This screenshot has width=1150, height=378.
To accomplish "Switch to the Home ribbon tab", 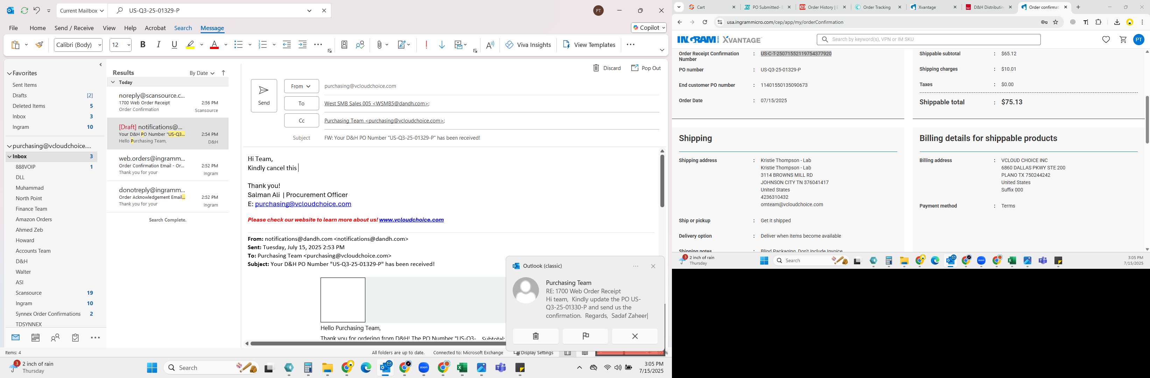I will [x=37, y=28].
